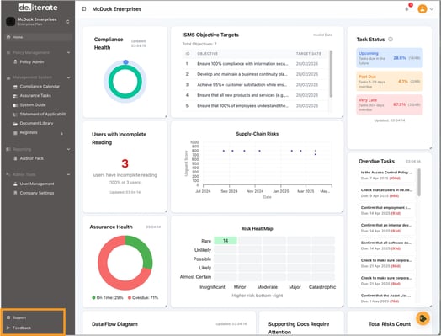Select objective 'Ensure 100% compliance with information'
Image resolution: width=441 pixels, height=336 pixels.
tap(255, 64)
